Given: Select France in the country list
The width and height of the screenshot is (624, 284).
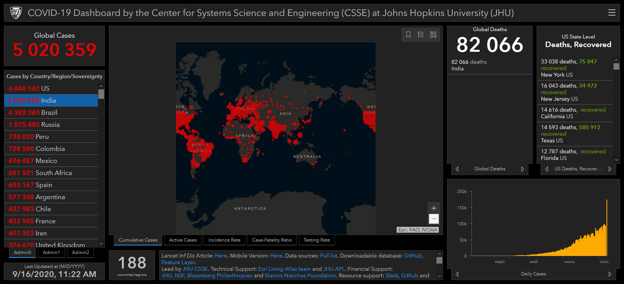Looking at the screenshot, I should click(51, 221).
